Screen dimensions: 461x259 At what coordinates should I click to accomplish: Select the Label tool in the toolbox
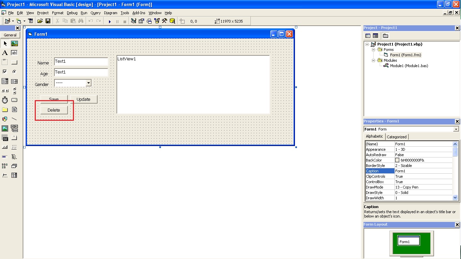5,53
